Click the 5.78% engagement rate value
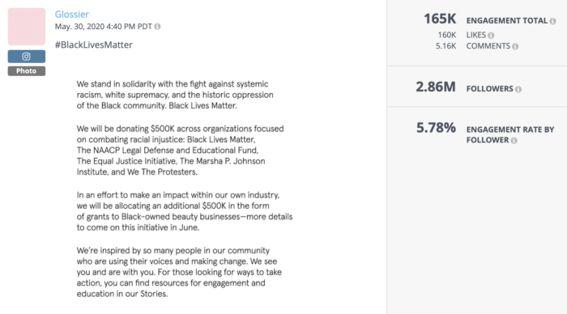This screenshot has width=567, height=314. (436, 128)
